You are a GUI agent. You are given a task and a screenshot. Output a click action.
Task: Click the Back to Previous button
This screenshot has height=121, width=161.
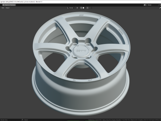pos(9,5)
